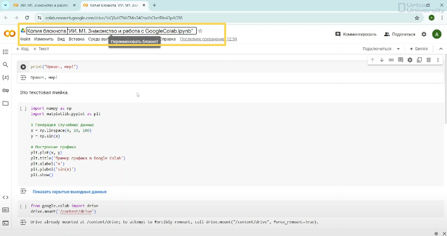Toggle output of the print cell
The height and width of the screenshot is (236, 447).
23,78
